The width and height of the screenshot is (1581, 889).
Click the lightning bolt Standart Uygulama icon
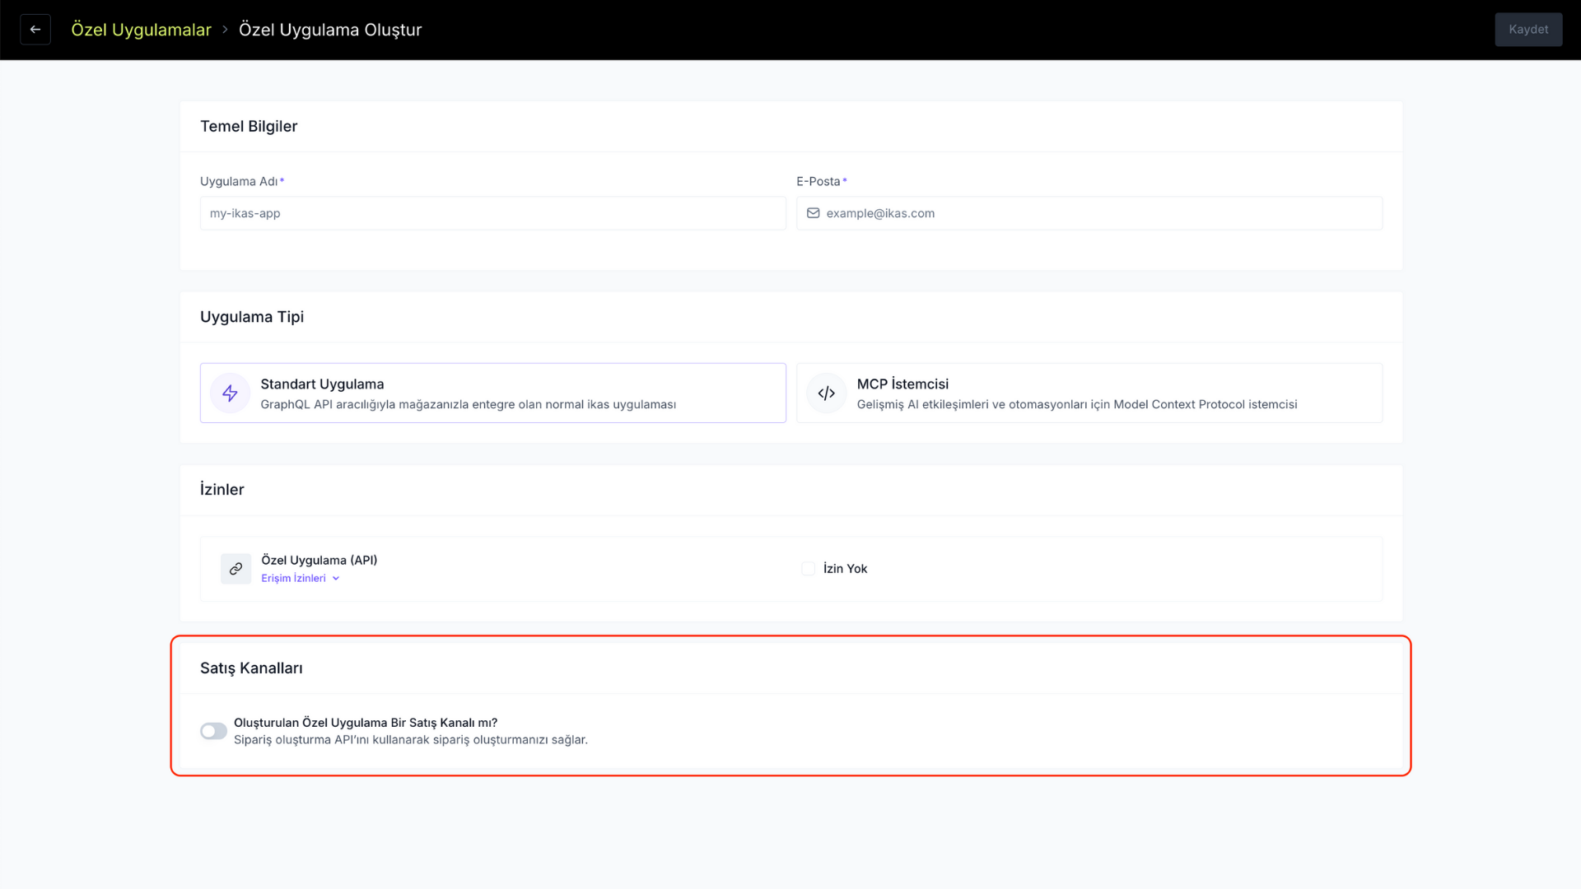coord(230,393)
